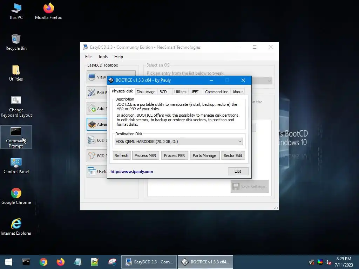This screenshot has height=269, width=359.
Task: Click the Save Settings button in EasyBCD
Action: (x=250, y=187)
